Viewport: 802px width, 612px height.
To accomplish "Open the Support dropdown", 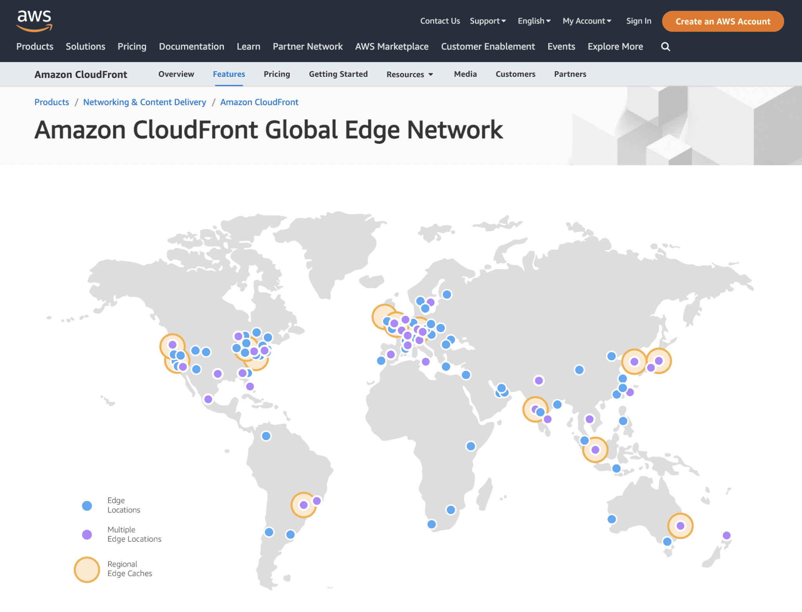I will point(488,21).
